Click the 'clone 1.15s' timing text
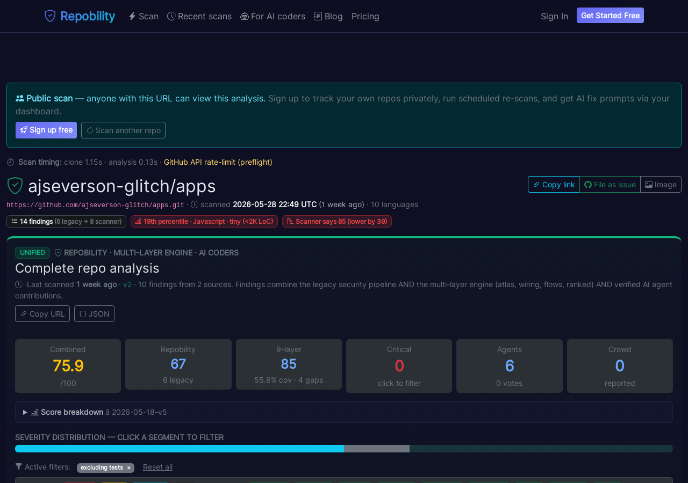 coord(83,162)
